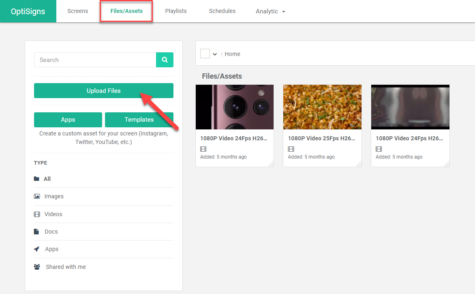Click film icon on the 25Fps video card
This screenshot has height=294, width=475.
(x=291, y=149)
